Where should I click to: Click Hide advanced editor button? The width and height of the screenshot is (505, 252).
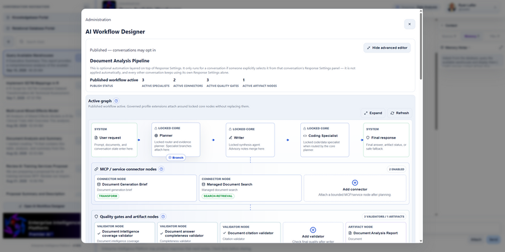point(387,47)
